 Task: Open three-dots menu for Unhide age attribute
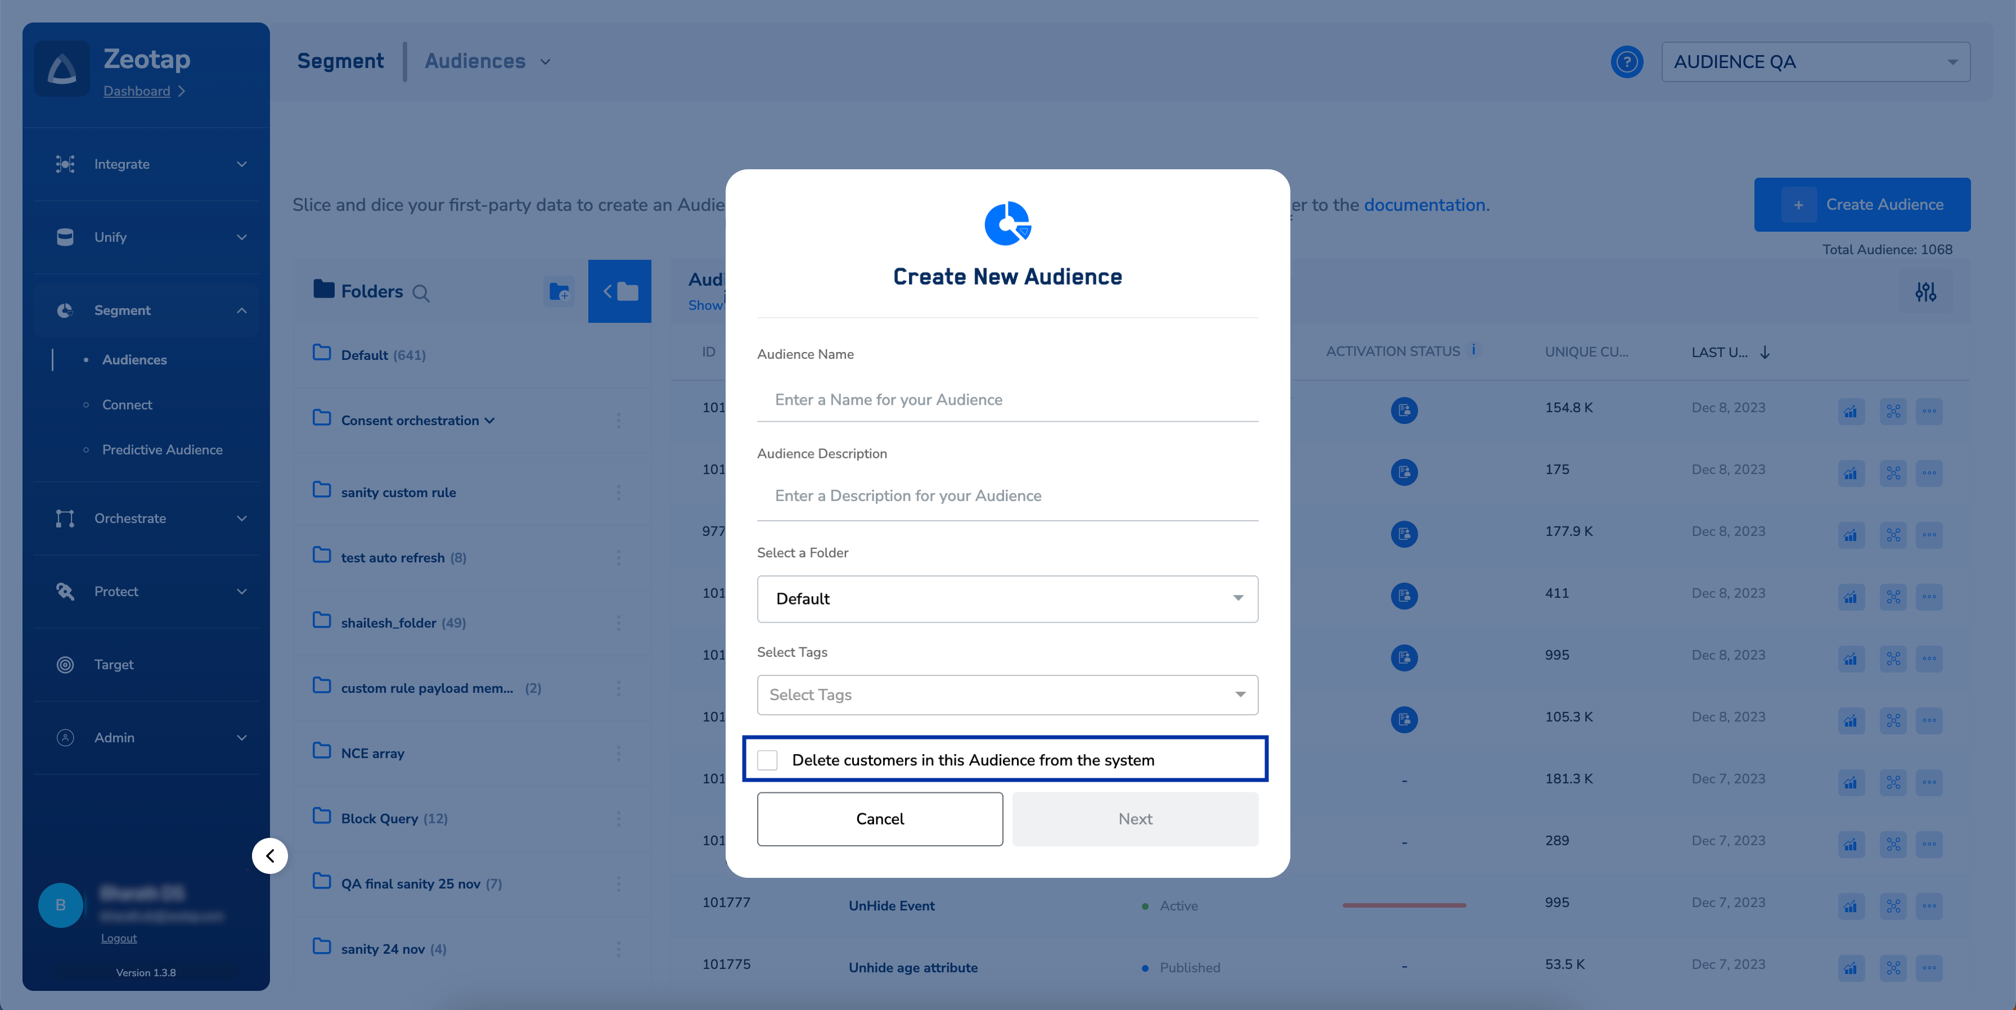1929,968
